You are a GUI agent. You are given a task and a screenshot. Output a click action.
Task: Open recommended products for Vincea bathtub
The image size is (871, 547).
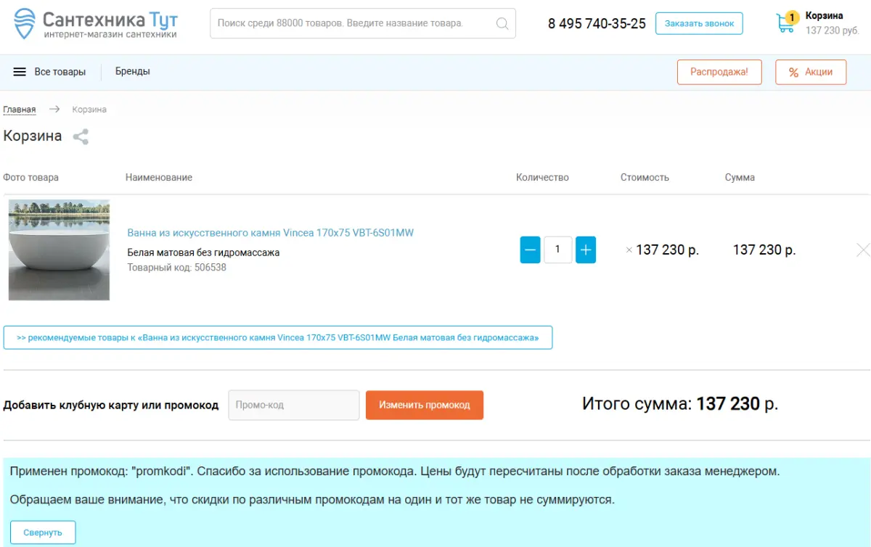click(278, 337)
